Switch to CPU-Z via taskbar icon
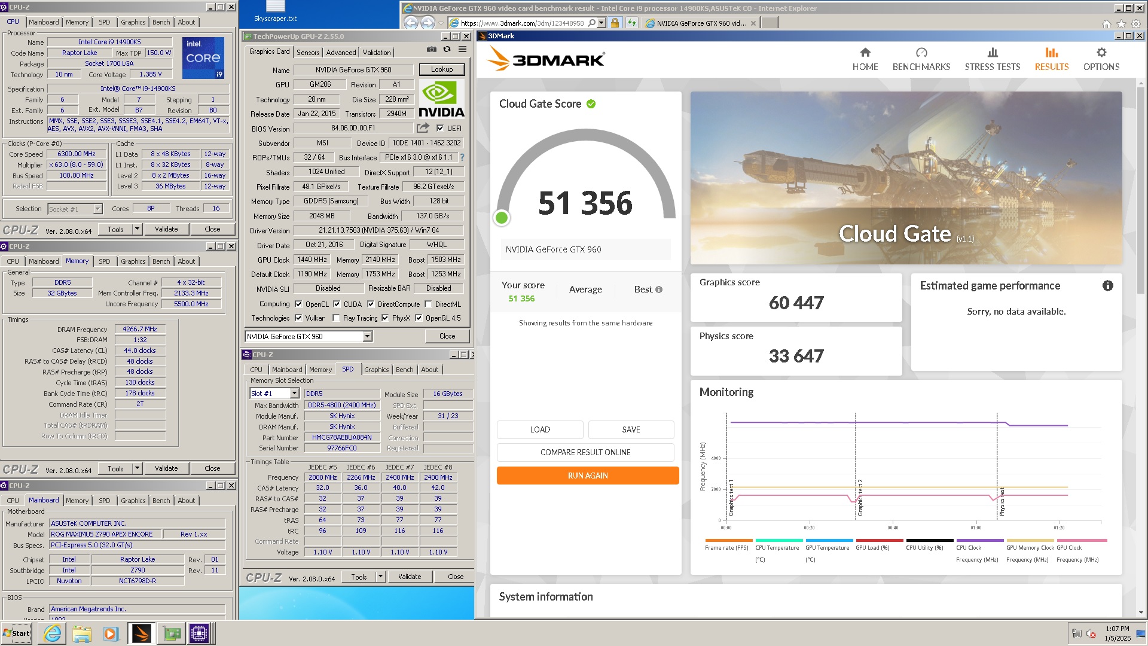The image size is (1148, 646). pyautogui.click(x=199, y=633)
